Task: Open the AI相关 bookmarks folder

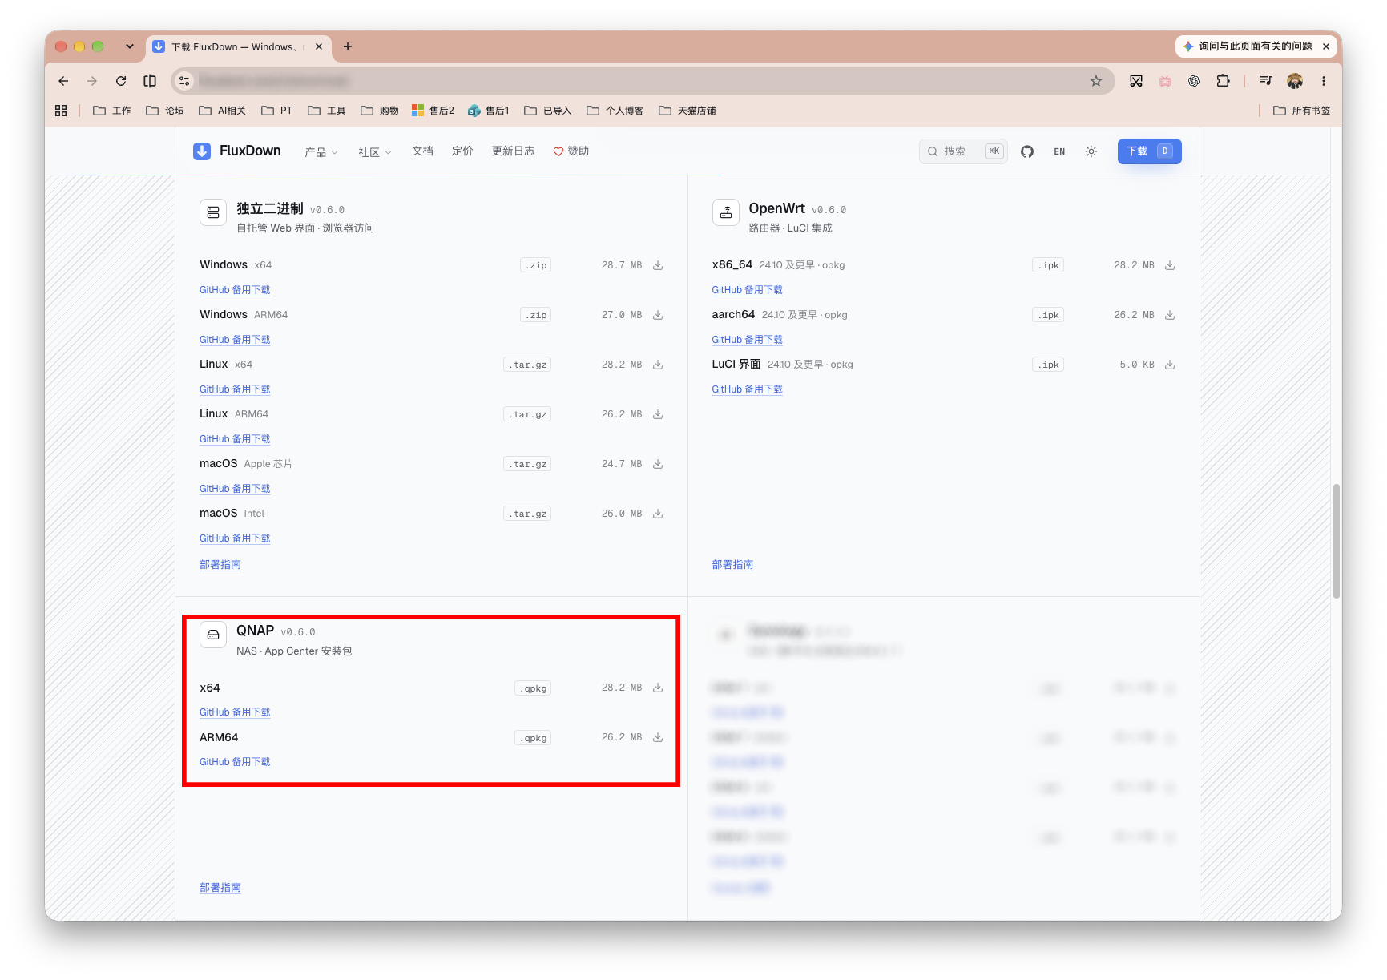Action: (x=222, y=111)
